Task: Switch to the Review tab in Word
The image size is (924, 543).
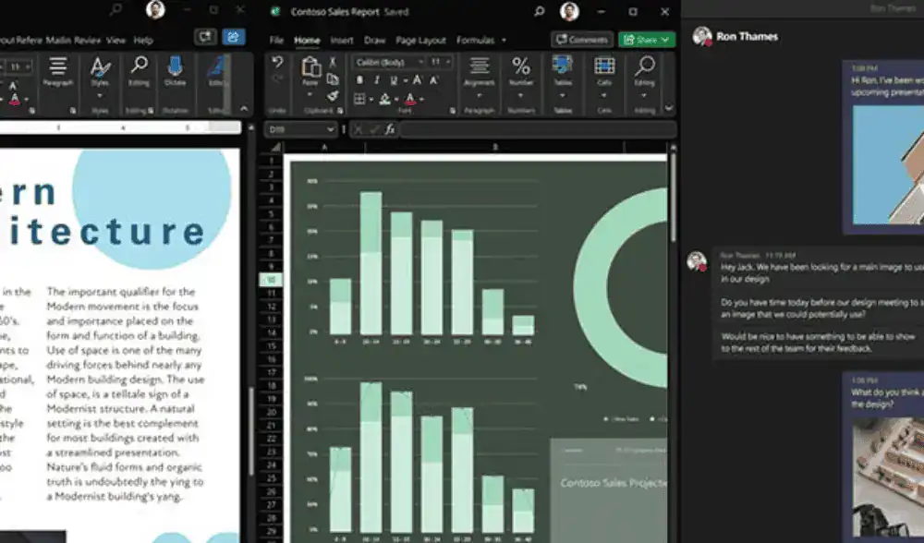Action: tap(87, 40)
